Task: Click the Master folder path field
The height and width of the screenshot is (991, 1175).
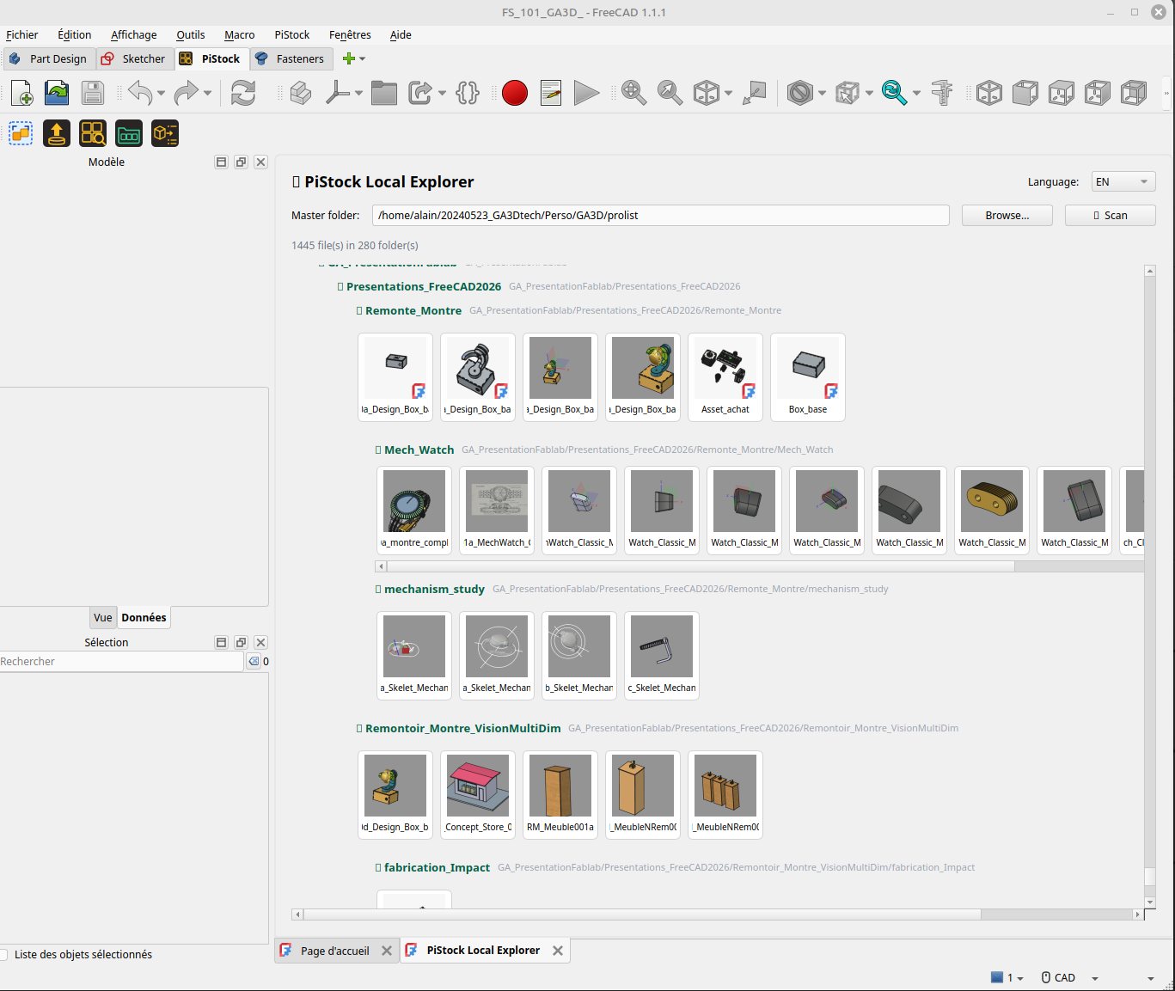Action: tap(660, 215)
